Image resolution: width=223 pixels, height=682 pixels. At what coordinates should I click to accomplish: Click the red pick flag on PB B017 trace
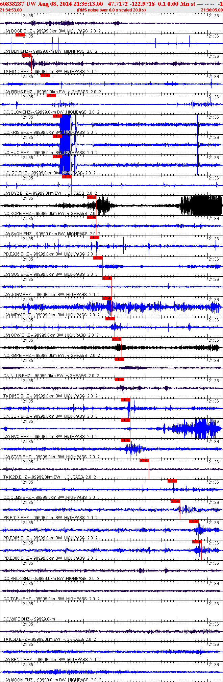click(x=175, y=501)
